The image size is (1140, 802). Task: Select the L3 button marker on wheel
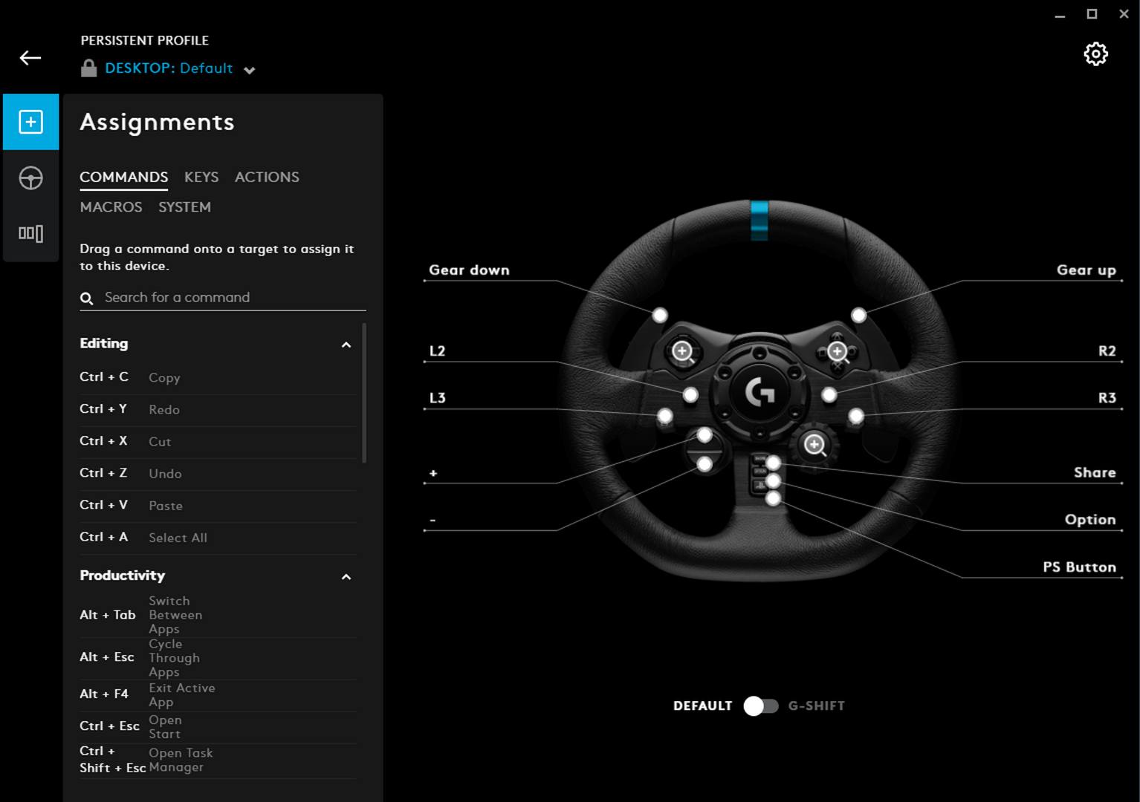(665, 416)
